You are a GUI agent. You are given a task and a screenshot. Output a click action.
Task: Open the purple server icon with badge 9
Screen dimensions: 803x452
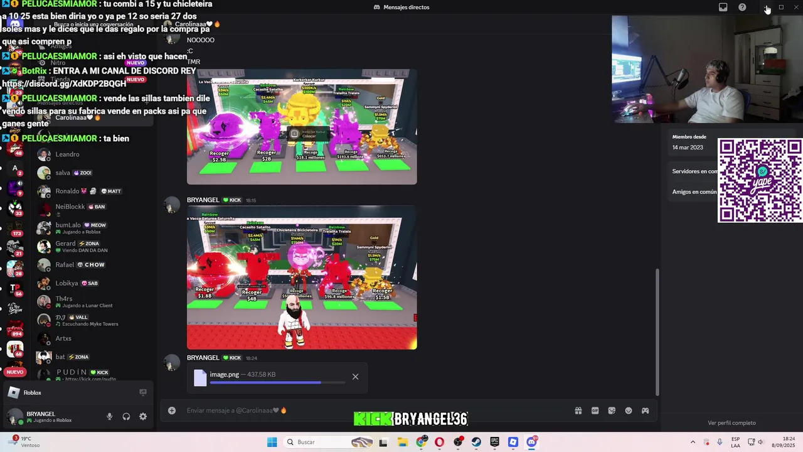pos(15,188)
